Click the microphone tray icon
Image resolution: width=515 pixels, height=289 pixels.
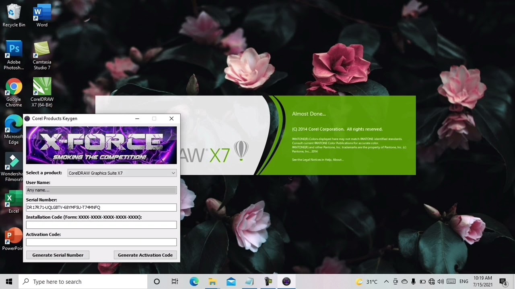(413, 282)
